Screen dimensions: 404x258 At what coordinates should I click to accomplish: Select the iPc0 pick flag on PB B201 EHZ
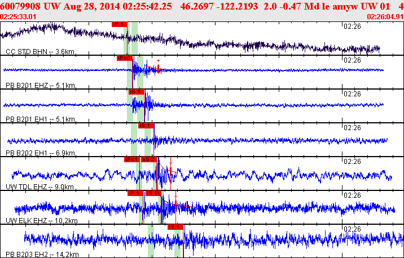(x=125, y=58)
